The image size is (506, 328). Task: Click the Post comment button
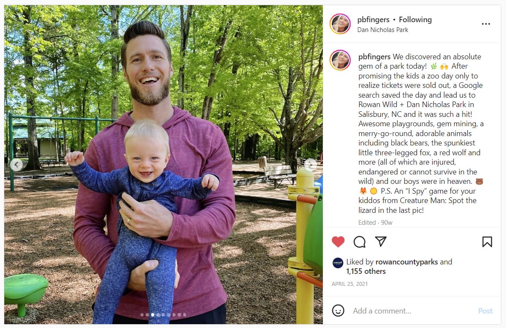[x=485, y=311]
